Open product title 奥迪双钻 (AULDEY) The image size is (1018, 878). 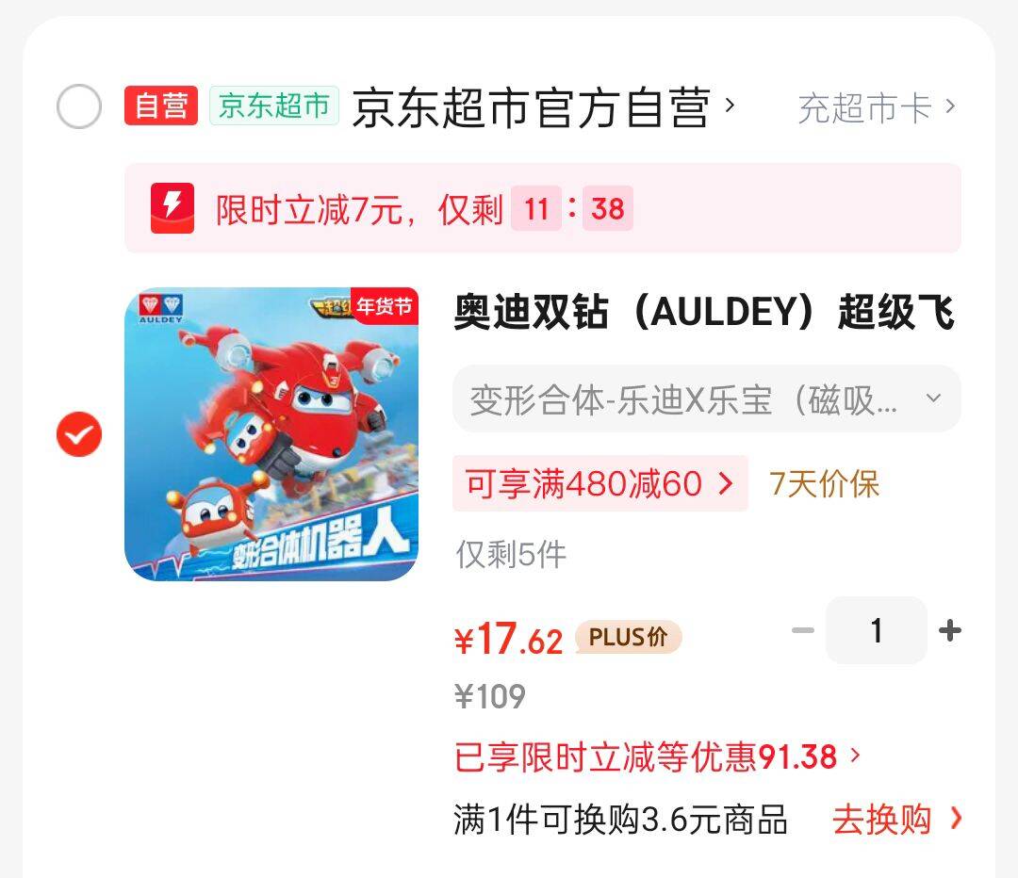pos(704,312)
